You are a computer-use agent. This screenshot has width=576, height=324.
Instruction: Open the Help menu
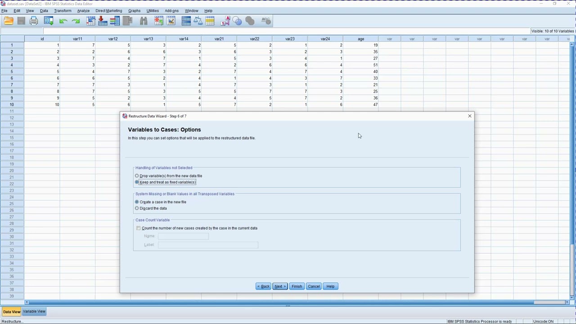click(x=208, y=10)
